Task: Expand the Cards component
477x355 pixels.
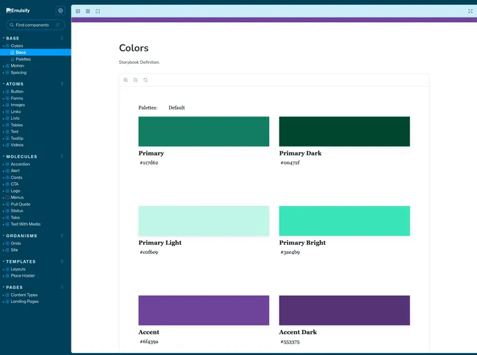Action: tap(17, 177)
